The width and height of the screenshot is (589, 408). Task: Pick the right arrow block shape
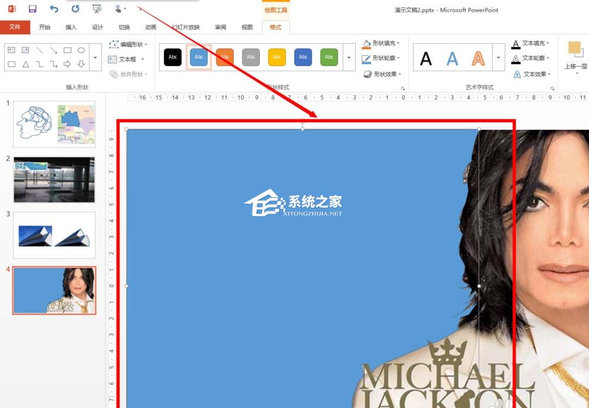point(67,64)
